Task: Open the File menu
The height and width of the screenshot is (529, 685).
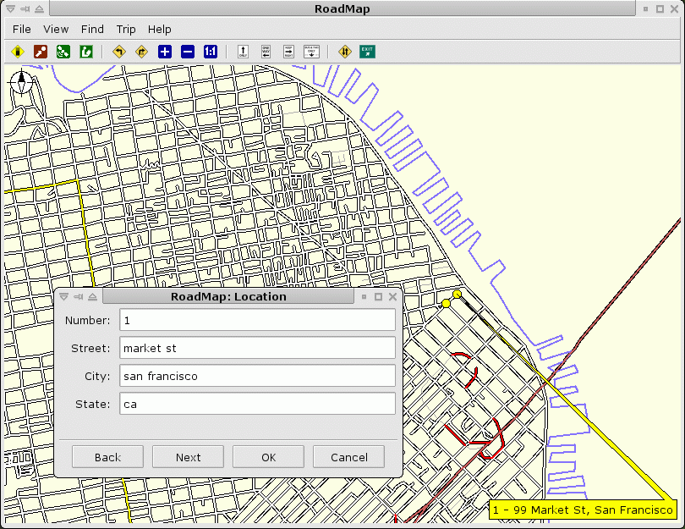Action: pos(21,29)
